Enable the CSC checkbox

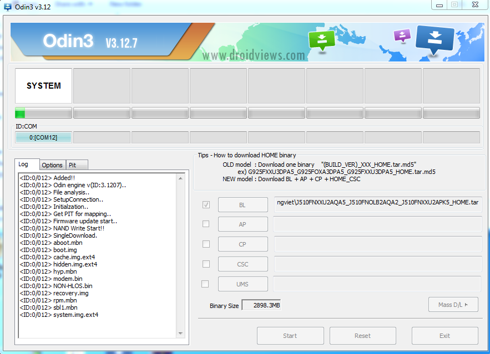(206, 264)
